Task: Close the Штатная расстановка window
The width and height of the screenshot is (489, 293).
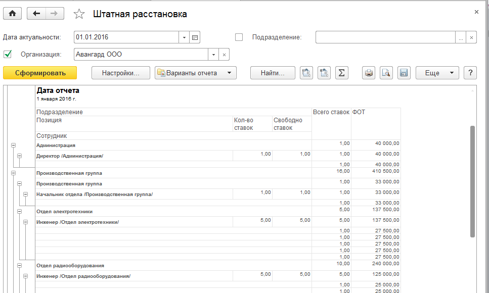Action: [476, 12]
